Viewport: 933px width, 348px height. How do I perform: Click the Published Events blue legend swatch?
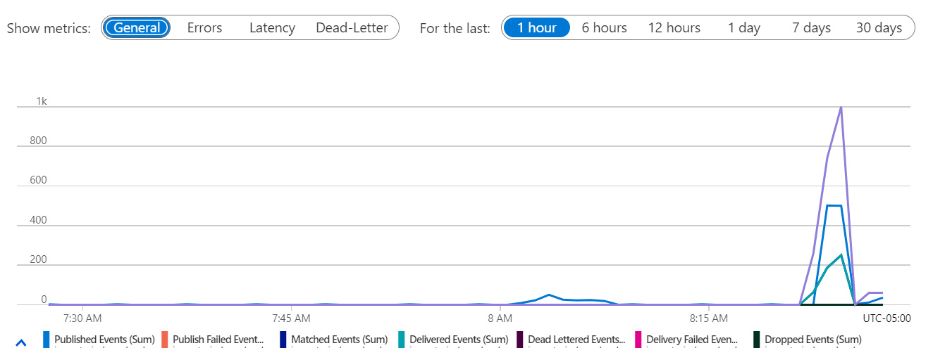(47, 340)
